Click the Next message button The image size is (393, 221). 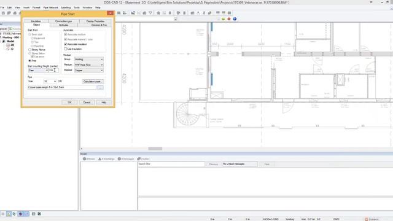[x=267, y=164]
